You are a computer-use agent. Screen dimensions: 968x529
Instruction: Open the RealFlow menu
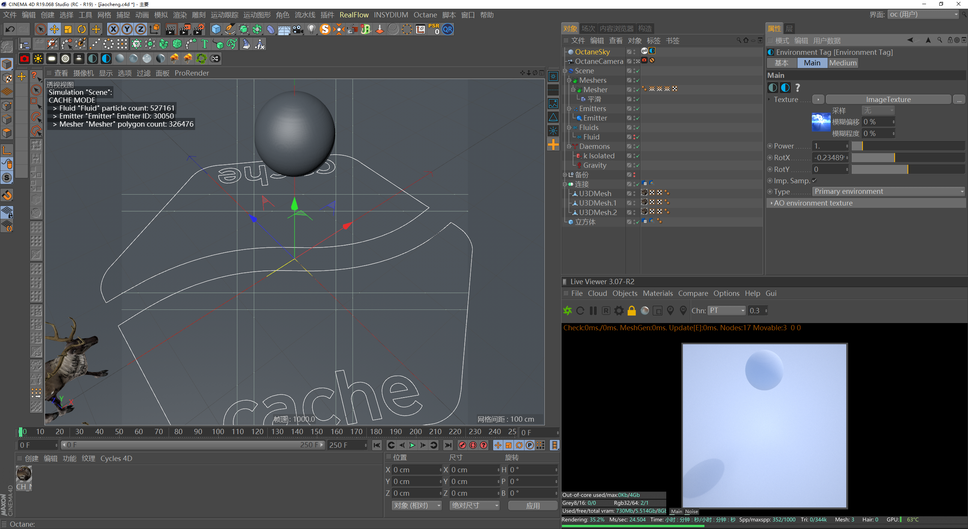pos(354,15)
